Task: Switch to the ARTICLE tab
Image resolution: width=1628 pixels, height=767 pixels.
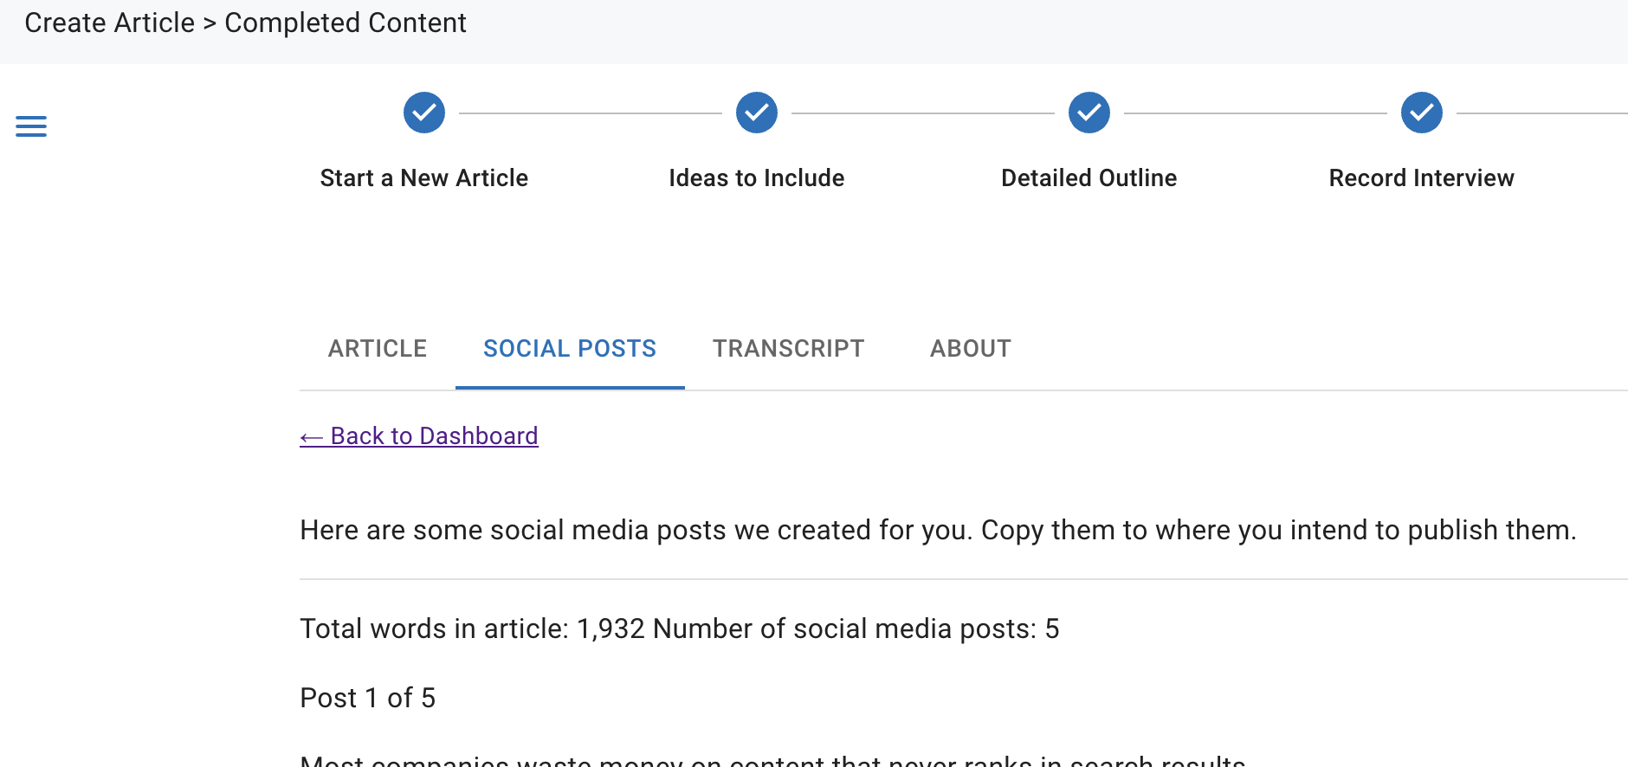Action: tap(378, 348)
